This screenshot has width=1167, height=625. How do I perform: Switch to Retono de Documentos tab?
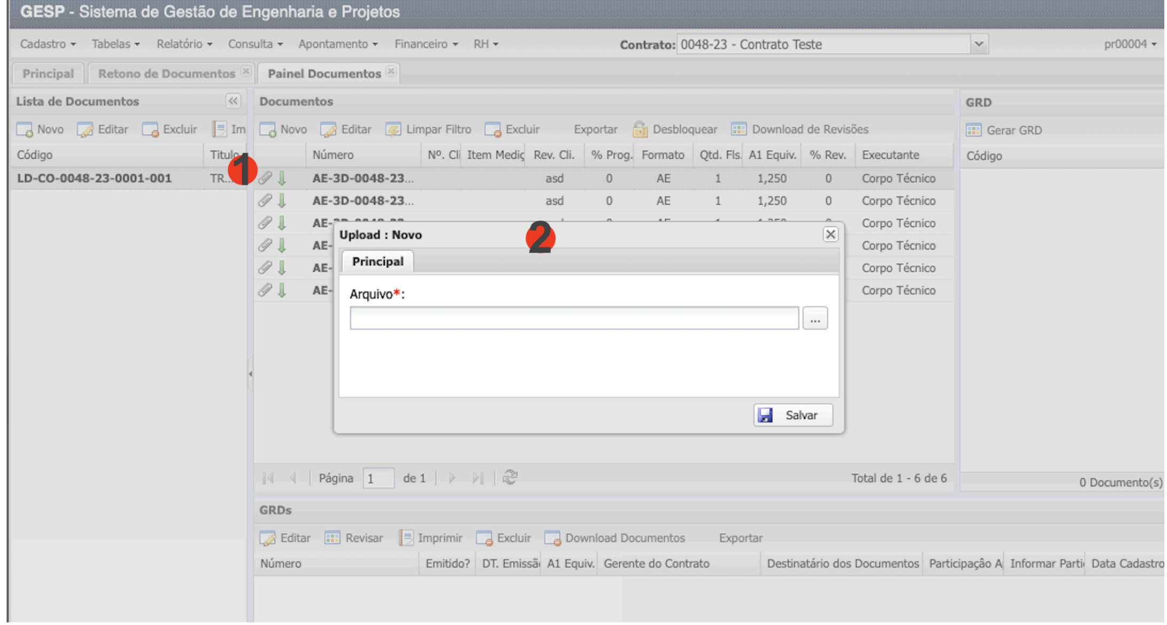[x=166, y=74]
